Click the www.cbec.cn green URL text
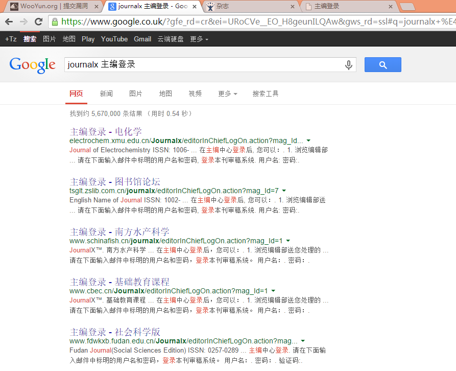Image resolution: width=456 pixels, height=371 pixels. (x=169, y=291)
